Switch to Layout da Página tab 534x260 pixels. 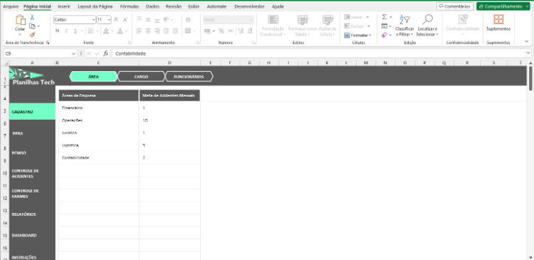(95, 6)
